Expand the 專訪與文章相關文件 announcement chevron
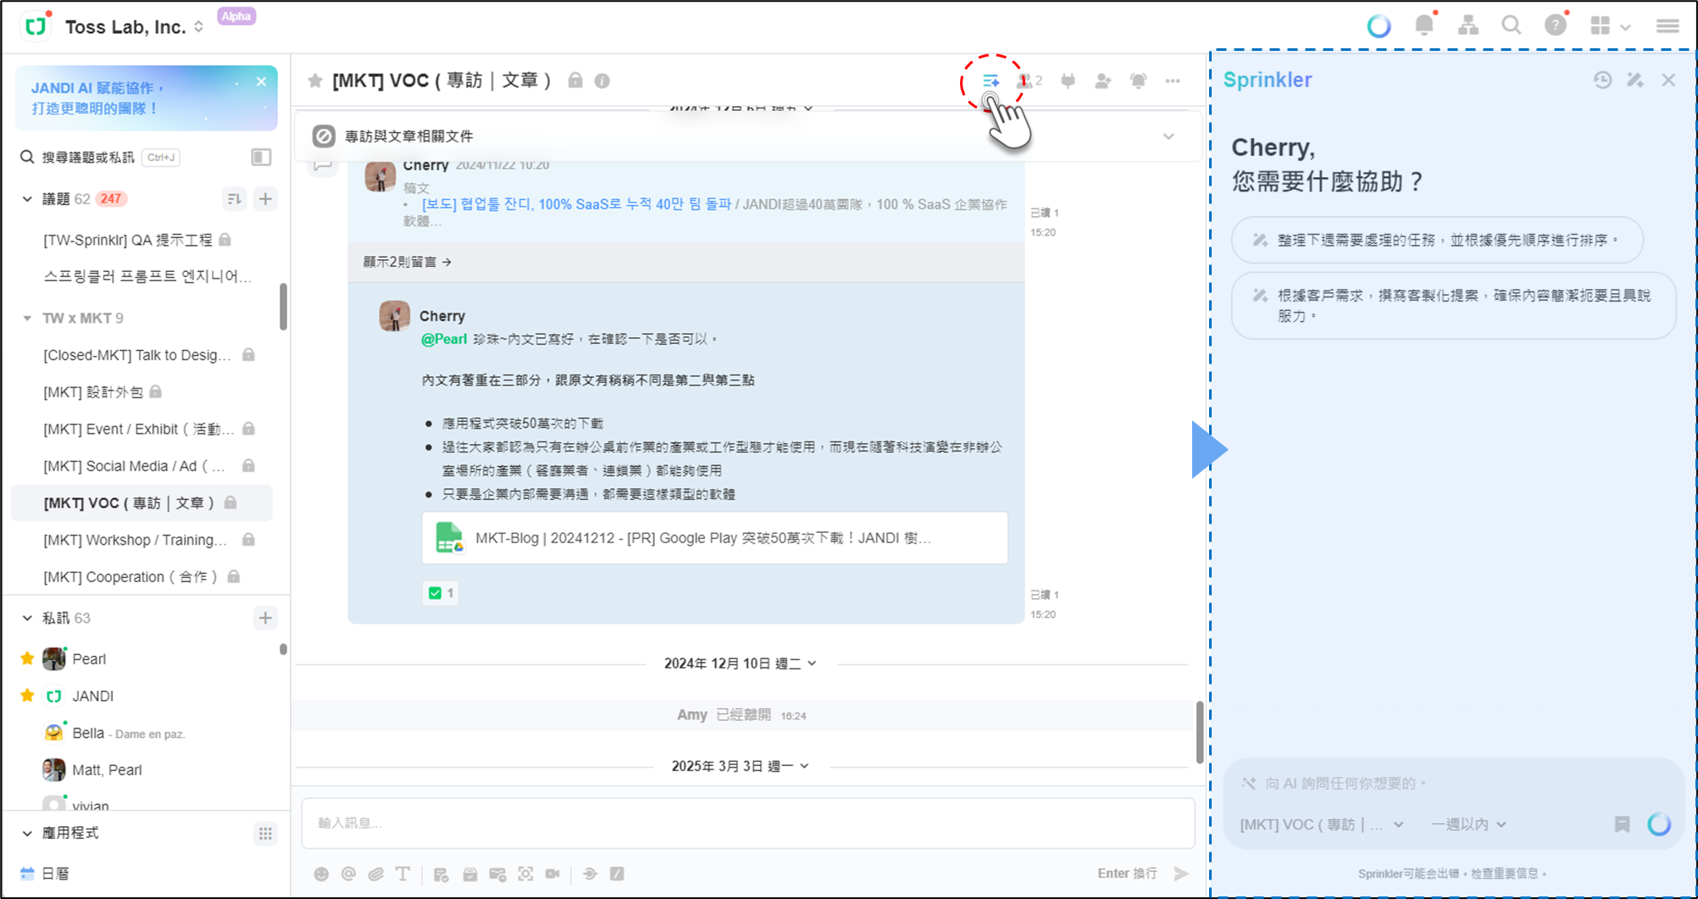Image resolution: width=1698 pixels, height=899 pixels. (1168, 136)
